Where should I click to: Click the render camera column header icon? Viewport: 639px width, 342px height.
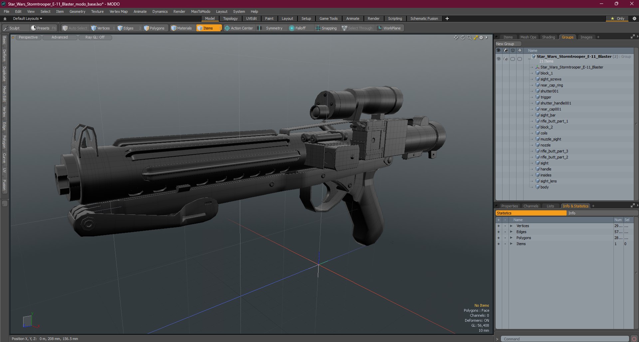506,51
